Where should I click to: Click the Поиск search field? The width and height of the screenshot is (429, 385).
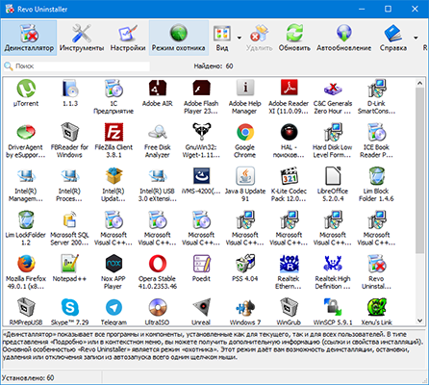coord(77,66)
